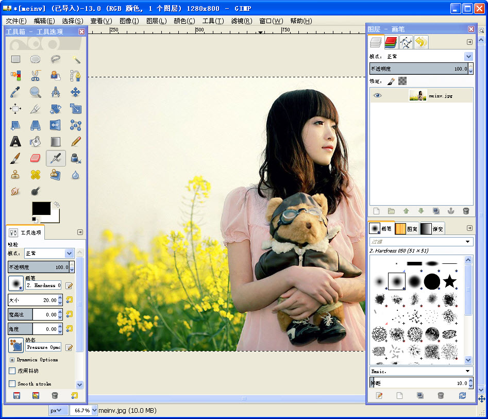488x419 pixels.
Task: Pick the Zoom magnifier tool
Action: 35,92
